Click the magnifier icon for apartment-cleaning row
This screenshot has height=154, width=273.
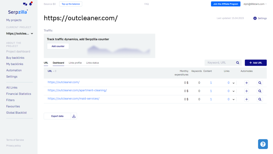coord(260,91)
